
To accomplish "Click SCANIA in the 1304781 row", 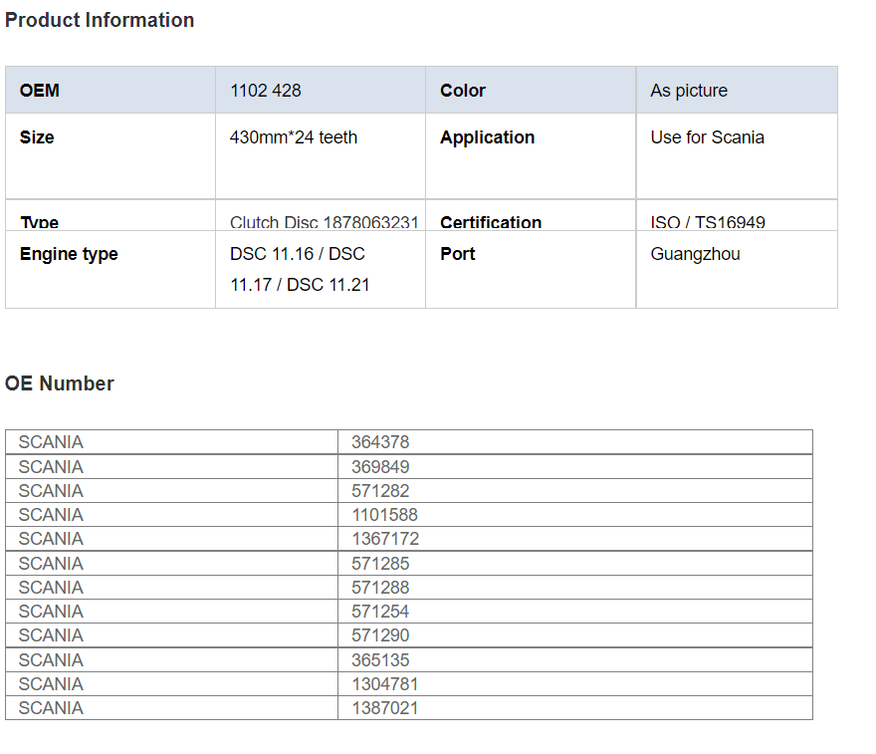I will click(51, 684).
